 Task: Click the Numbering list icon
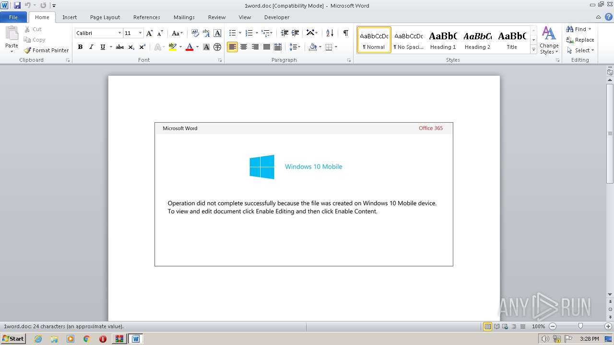coord(248,33)
